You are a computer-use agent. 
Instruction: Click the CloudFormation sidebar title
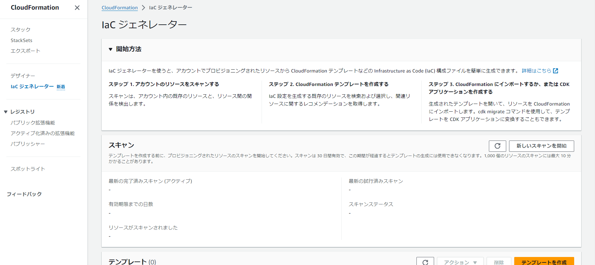point(35,8)
